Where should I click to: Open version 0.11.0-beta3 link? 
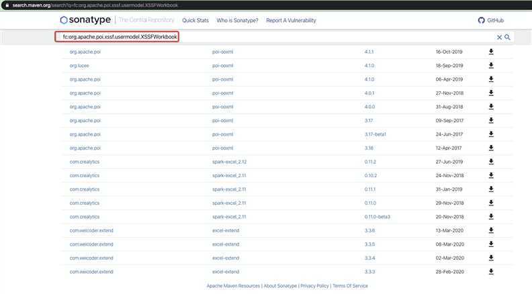[378, 217]
